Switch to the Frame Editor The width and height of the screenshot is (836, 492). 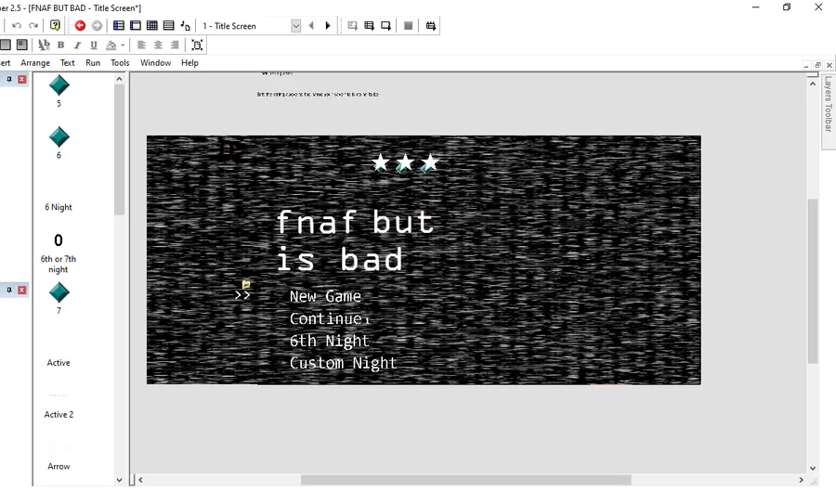(136, 26)
